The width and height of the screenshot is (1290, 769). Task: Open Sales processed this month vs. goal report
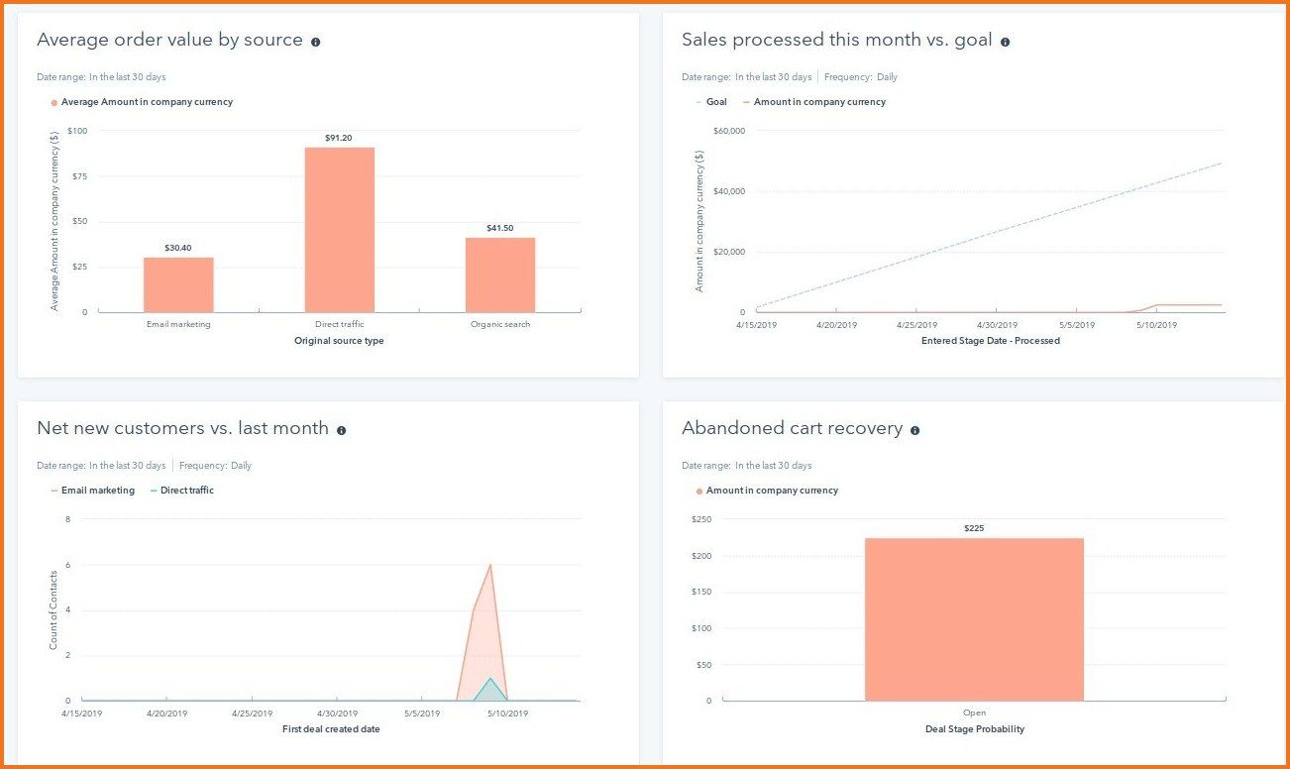pyautogui.click(x=836, y=41)
